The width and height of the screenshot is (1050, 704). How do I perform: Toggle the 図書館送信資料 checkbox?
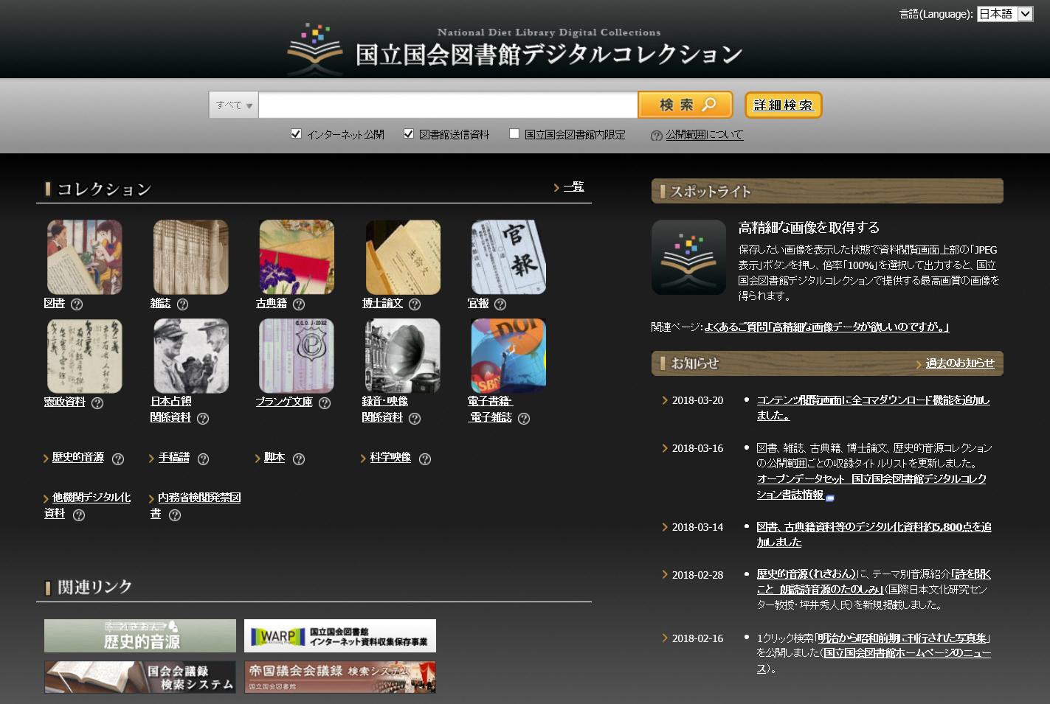[408, 133]
